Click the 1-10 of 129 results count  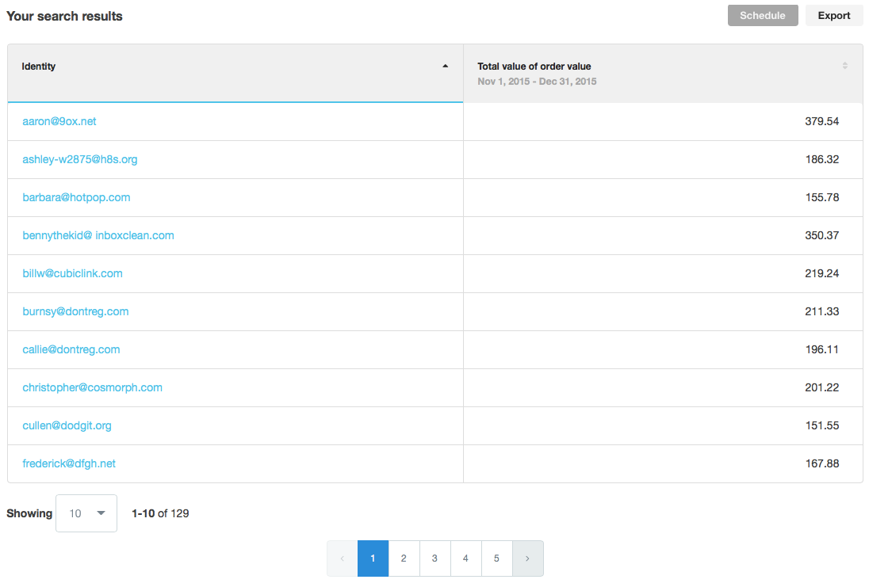(x=160, y=513)
